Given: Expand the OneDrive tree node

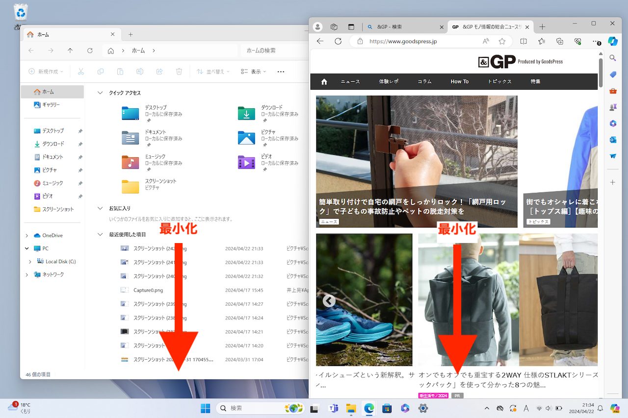Looking at the screenshot, I should (x=26, y=236).
